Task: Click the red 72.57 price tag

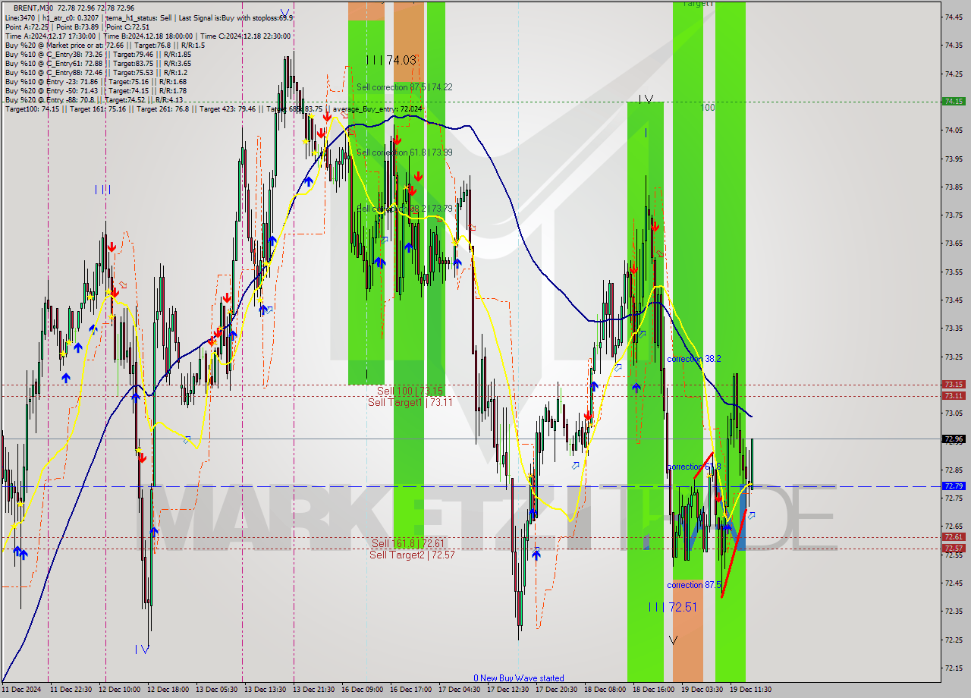Action: click(954, 548)
